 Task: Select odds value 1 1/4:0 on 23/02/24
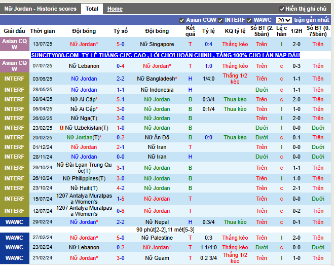208,247
